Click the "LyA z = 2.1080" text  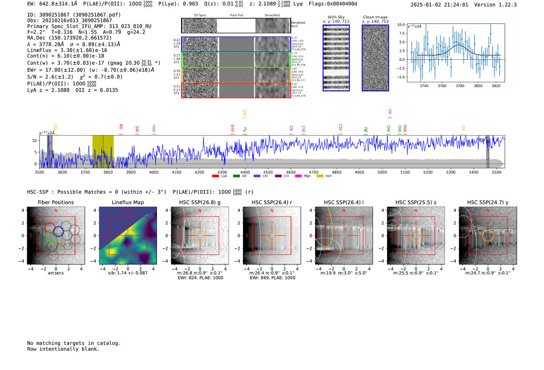48,90
